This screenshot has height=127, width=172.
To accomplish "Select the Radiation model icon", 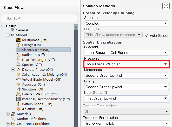I will click(x=18, y=55).
